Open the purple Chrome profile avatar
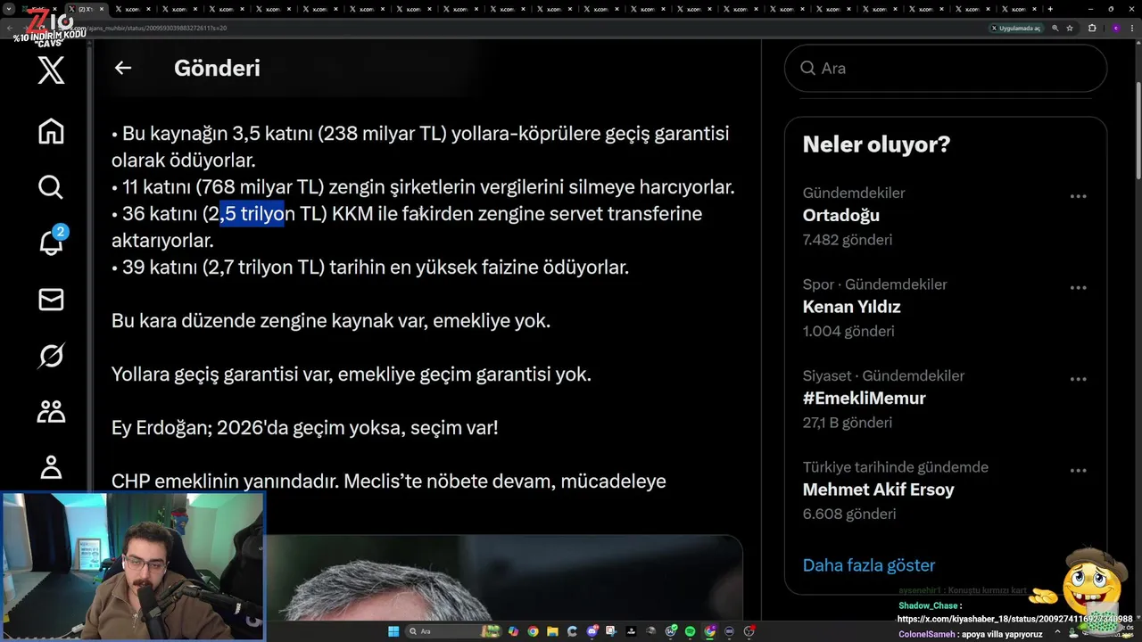 pyautogui.click(x=1116, y=28)
